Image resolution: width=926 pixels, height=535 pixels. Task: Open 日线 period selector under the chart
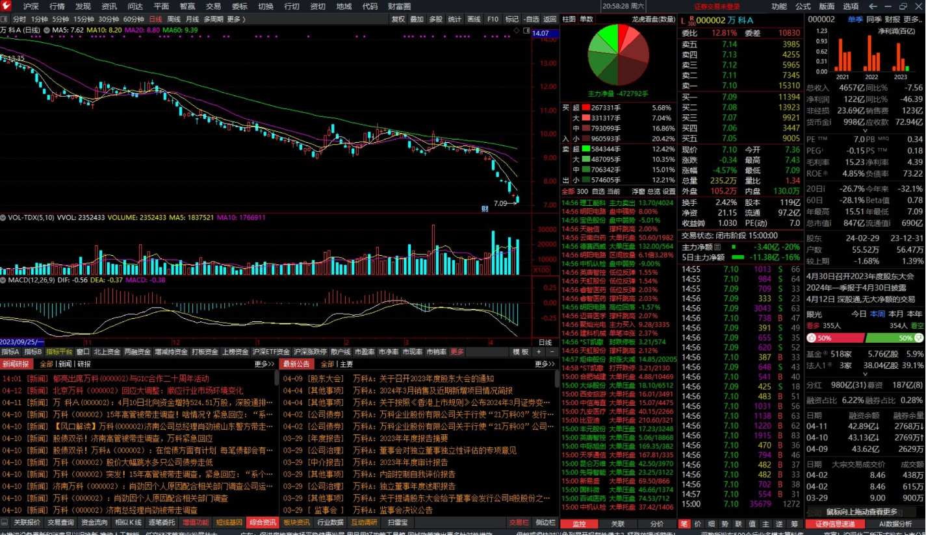(x=545, y=342)
